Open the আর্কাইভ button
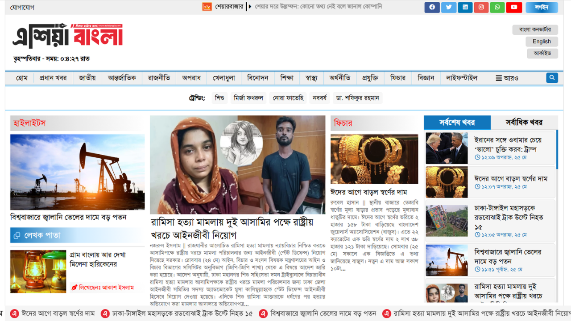The height and width of the screenshot is (321, 571). tap(542, 53)
